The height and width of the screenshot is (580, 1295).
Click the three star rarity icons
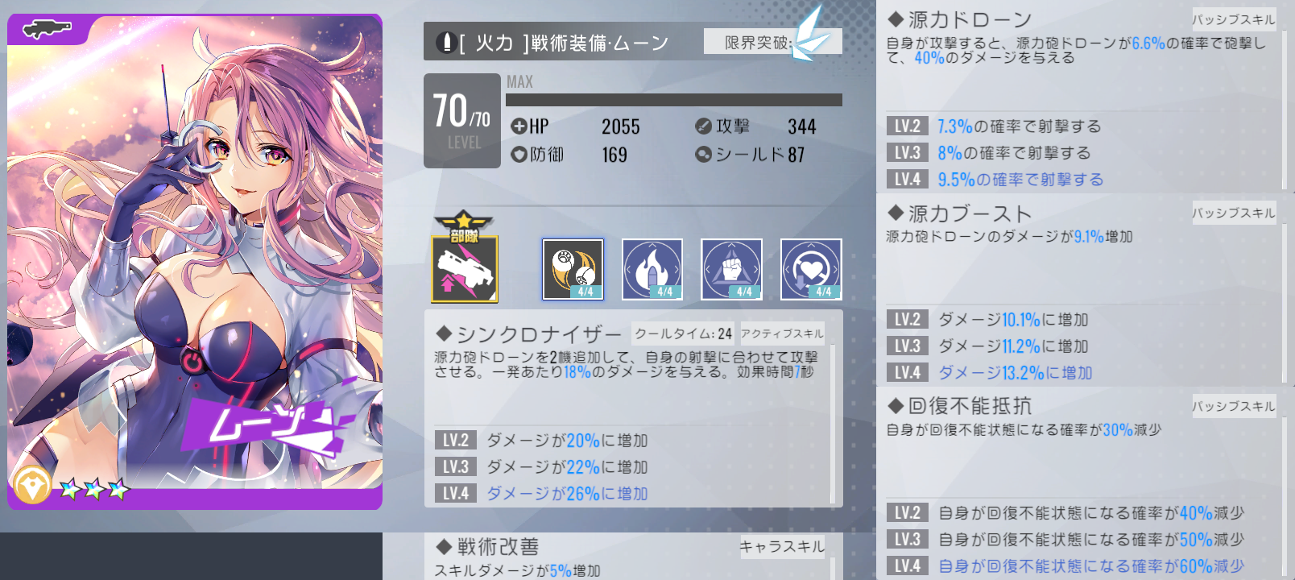point(94,488)
